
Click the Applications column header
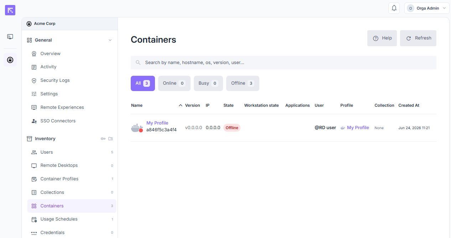[x=297, y=105]
